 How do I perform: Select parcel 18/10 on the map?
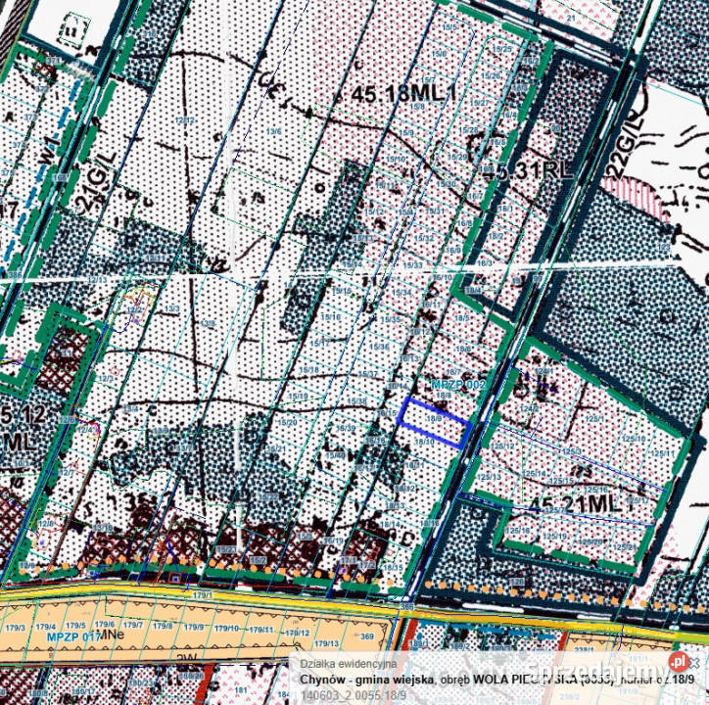tap(424, 442)
